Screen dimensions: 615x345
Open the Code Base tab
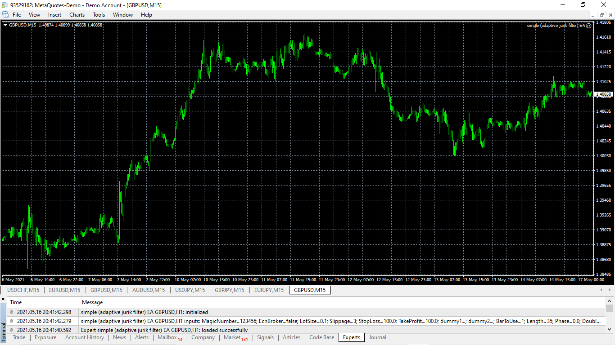click(x=322, y=337)
